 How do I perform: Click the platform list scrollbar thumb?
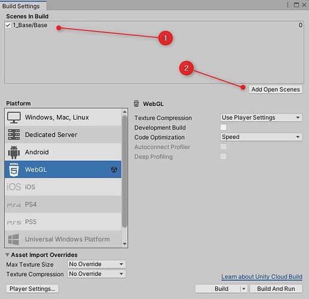point(125,172)
